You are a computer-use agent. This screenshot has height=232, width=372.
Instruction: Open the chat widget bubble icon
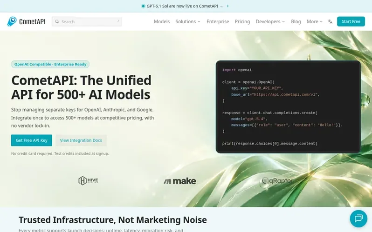(358, 219)
